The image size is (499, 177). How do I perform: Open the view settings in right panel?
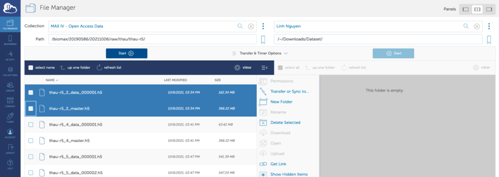point(481,67)
